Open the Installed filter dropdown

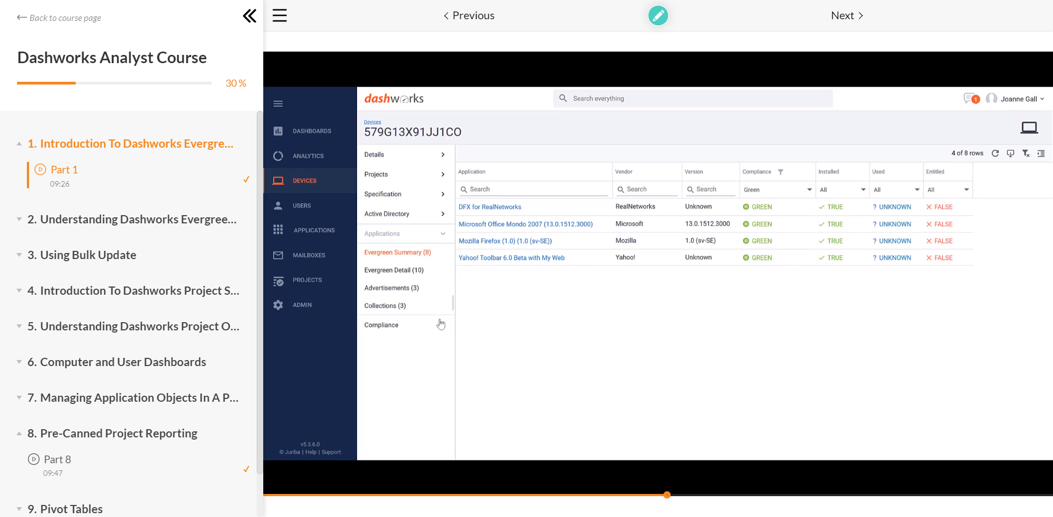842,190
